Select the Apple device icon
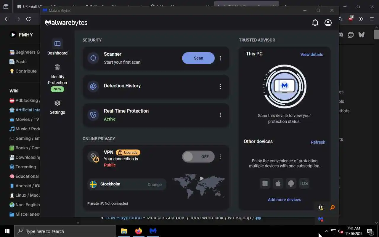 (x=278, y=183)
